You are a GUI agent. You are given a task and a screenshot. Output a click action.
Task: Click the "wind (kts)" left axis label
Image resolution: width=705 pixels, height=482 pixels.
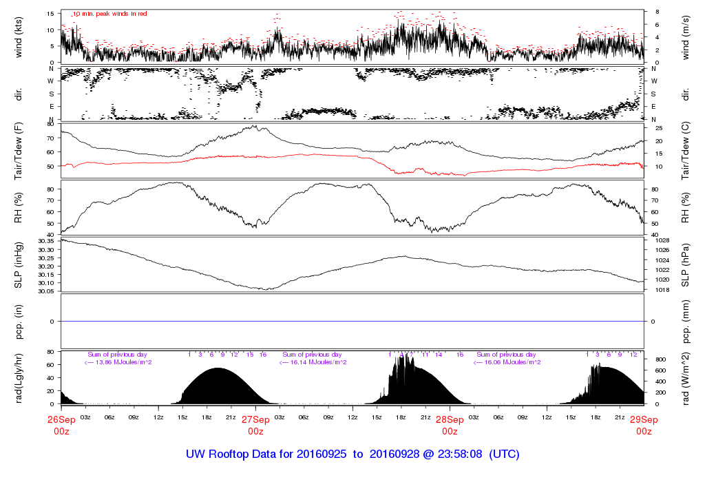click(x=19, y=36)
